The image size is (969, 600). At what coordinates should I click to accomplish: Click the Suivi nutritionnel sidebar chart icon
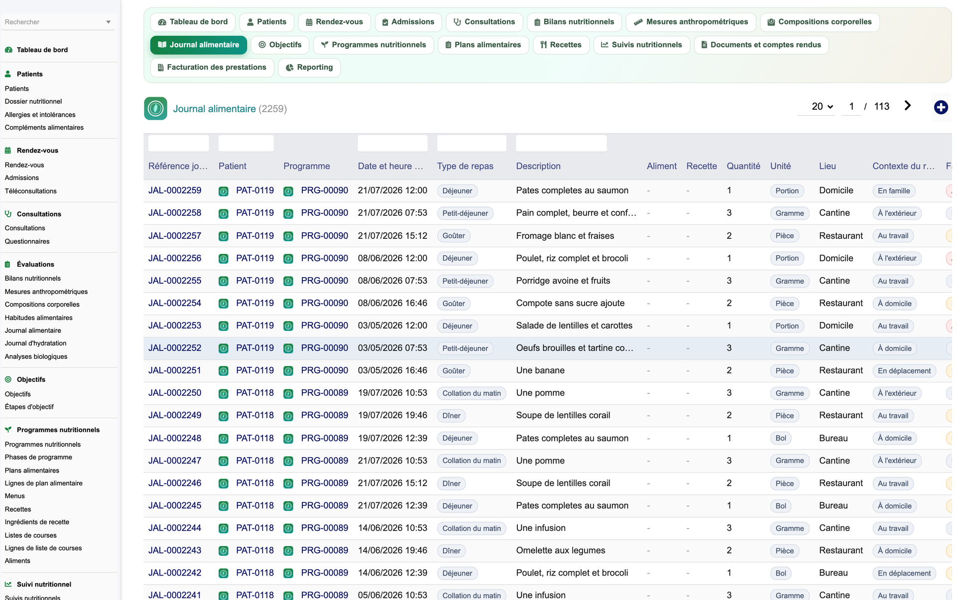click(8, 584)
